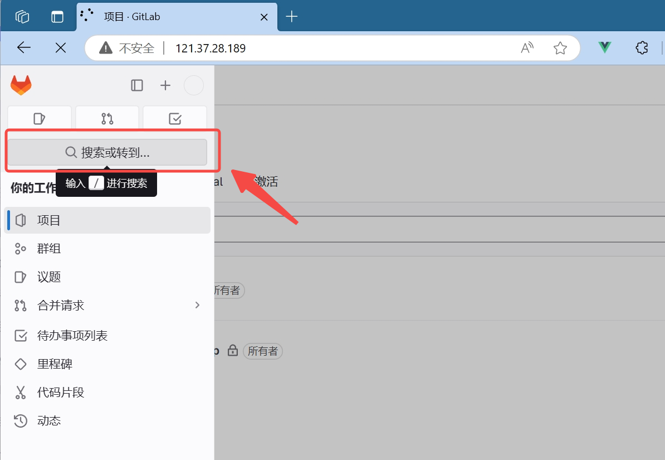Open 动态 in the sidebar
This screenshot has height=460, width=665.
click(x=107, y=420)
